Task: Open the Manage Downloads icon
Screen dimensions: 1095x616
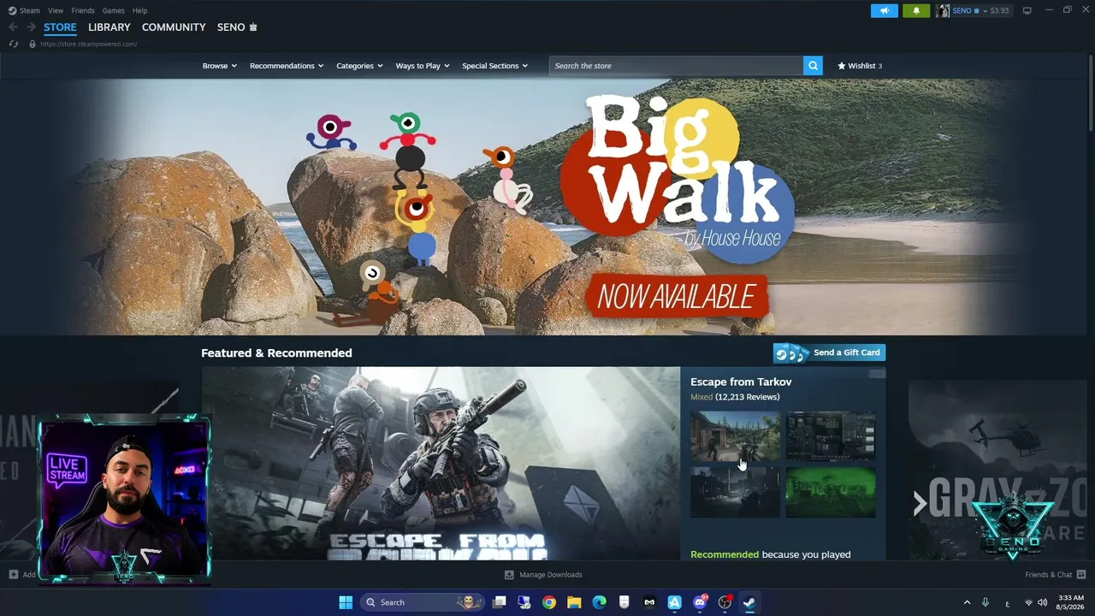Action: pyautogui.click(x=509, y=575)
